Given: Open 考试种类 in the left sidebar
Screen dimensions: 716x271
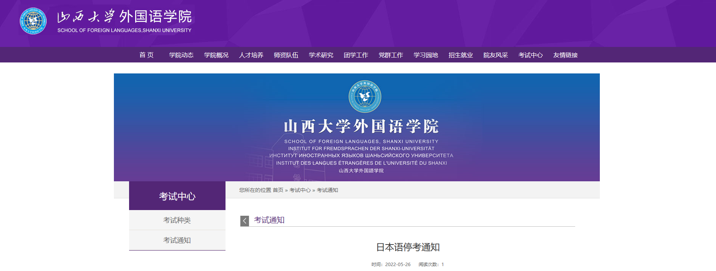Looking at the screenshot, I should coord(177,220).
